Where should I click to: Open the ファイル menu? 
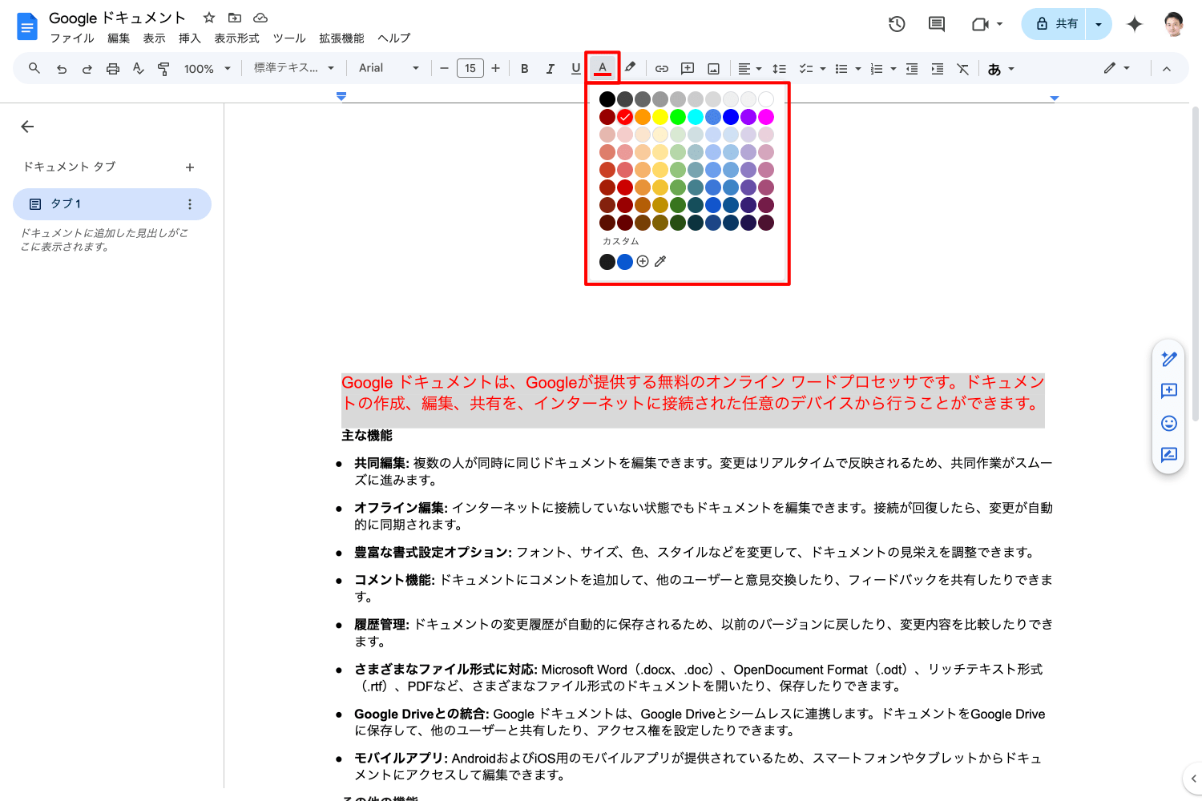point(72,38)
